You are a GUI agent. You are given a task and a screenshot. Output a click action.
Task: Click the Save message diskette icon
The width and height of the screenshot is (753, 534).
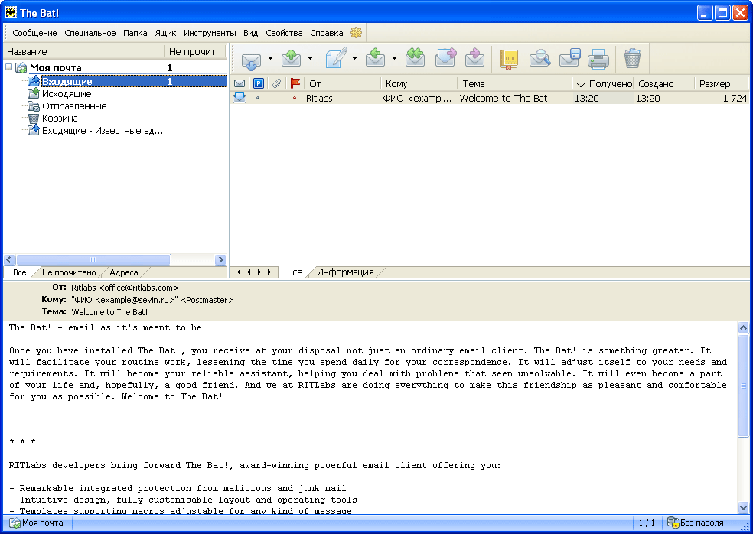coord(570,57)
